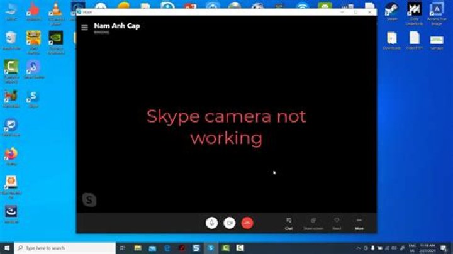Open the Steam desktop shortcut
Screen dimensions: 453x254
pos(392,11)
